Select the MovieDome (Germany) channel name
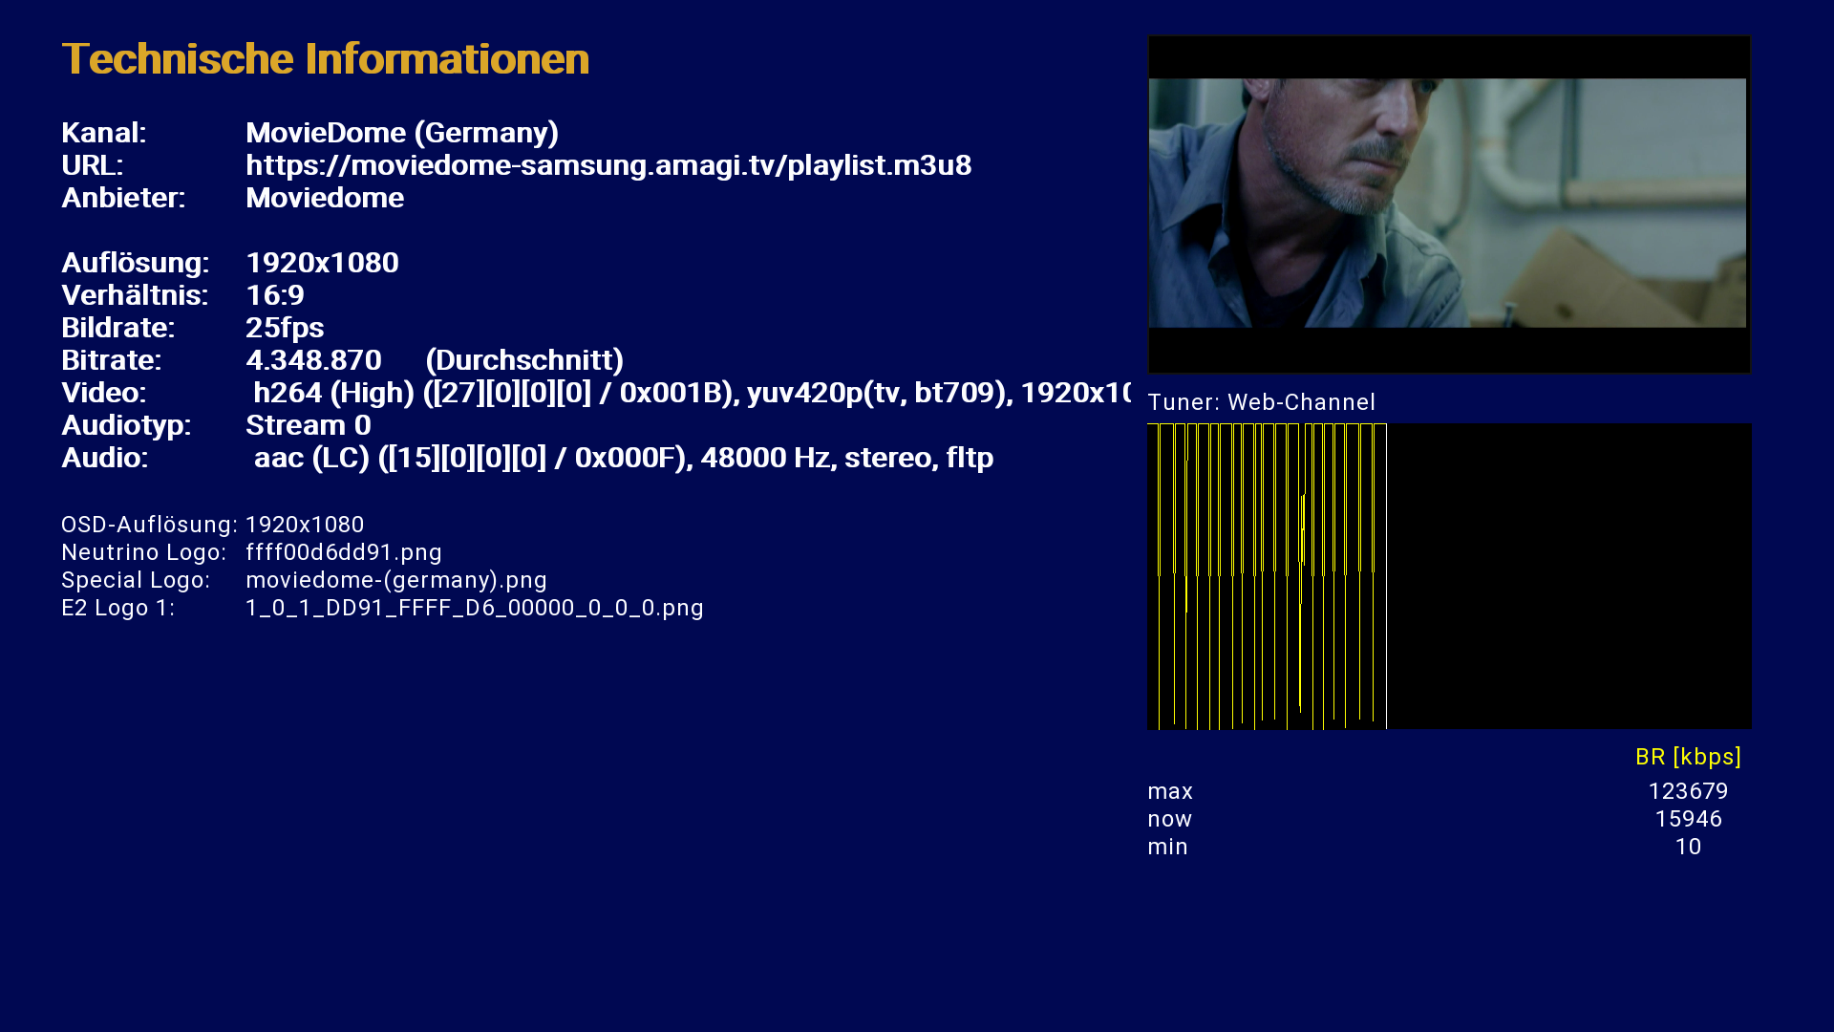The width and height of the screenshot is (1834, 1032). coord(401,133)
